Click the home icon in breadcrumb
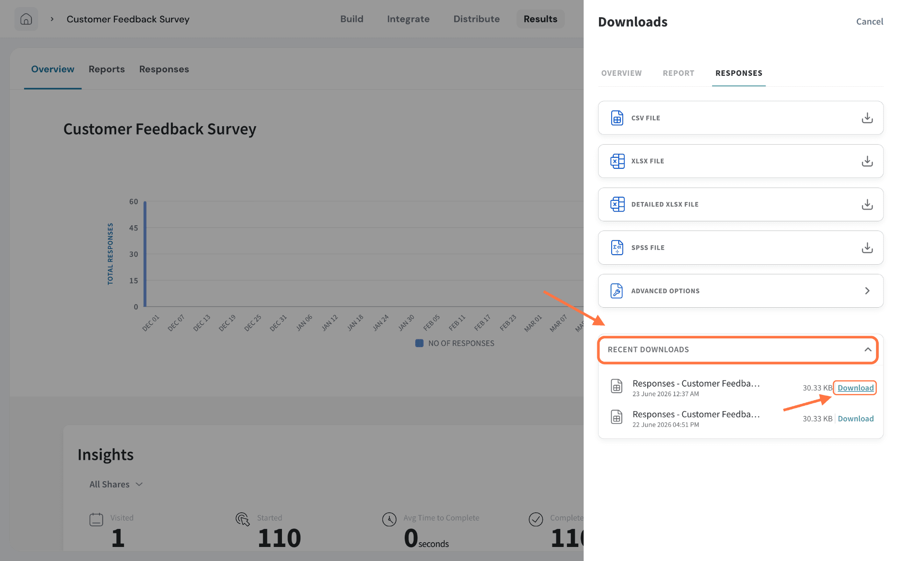The height and width of the screenshot is (561, 898). (x=26, y=19)
